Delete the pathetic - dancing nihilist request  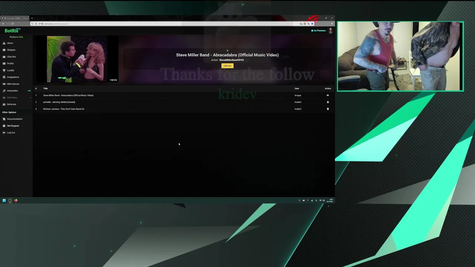click(328, 102)
